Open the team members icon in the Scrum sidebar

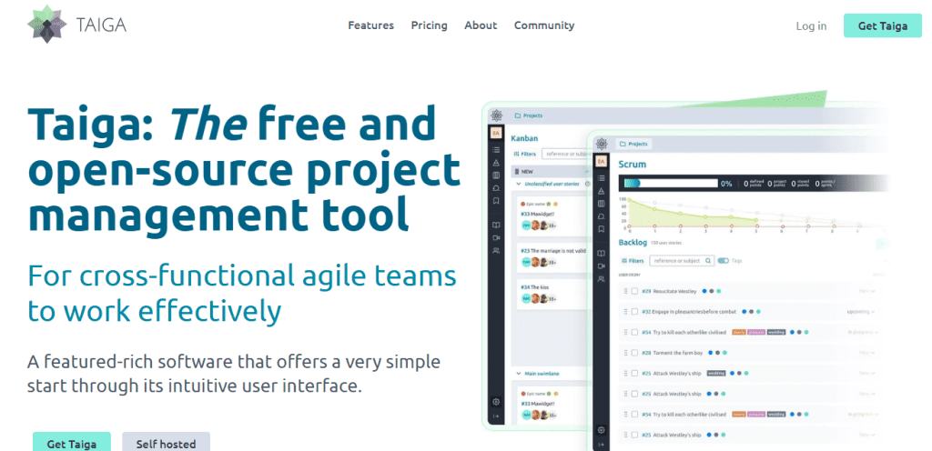601,279
